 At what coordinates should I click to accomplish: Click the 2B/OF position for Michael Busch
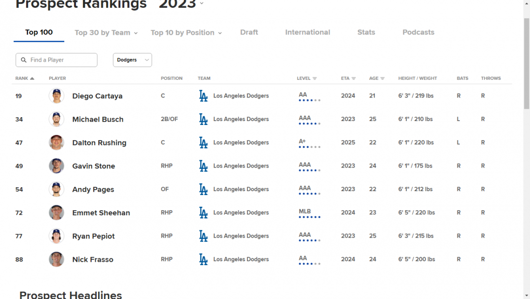click(x=169, y=119)
